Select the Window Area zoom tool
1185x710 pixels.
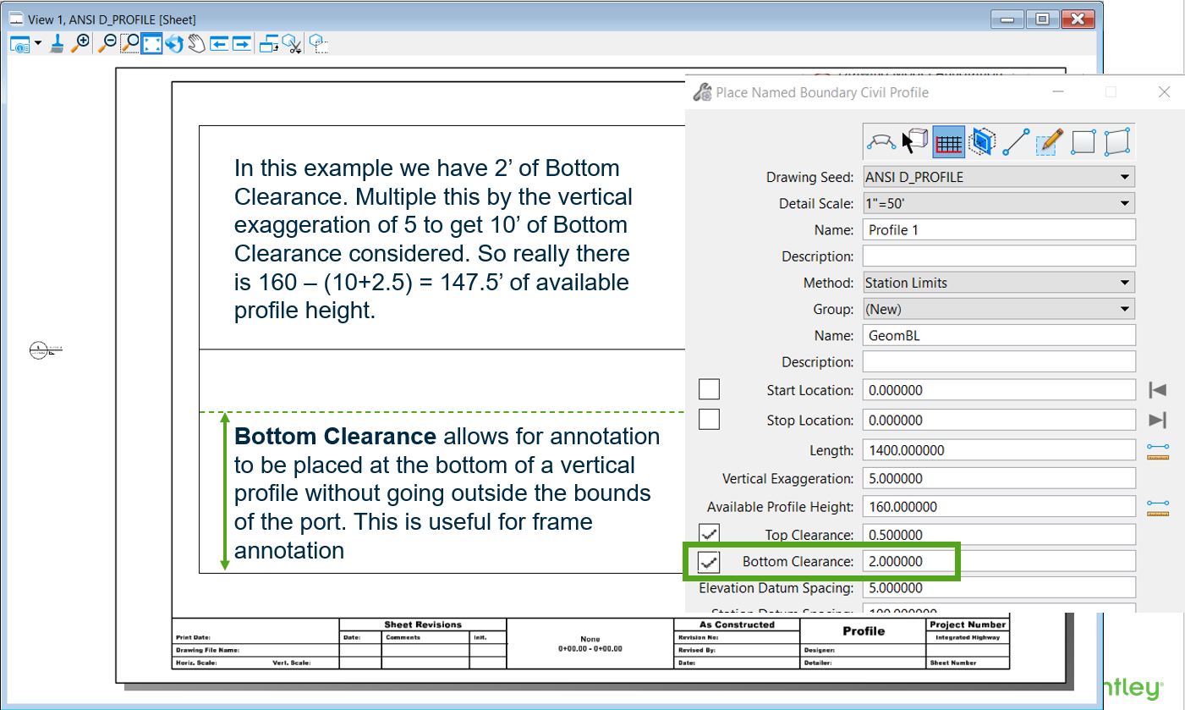point(129,44)
